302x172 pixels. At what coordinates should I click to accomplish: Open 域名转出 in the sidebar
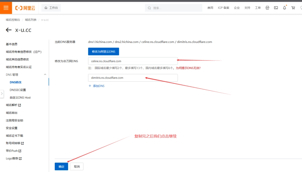pos(12,113)
